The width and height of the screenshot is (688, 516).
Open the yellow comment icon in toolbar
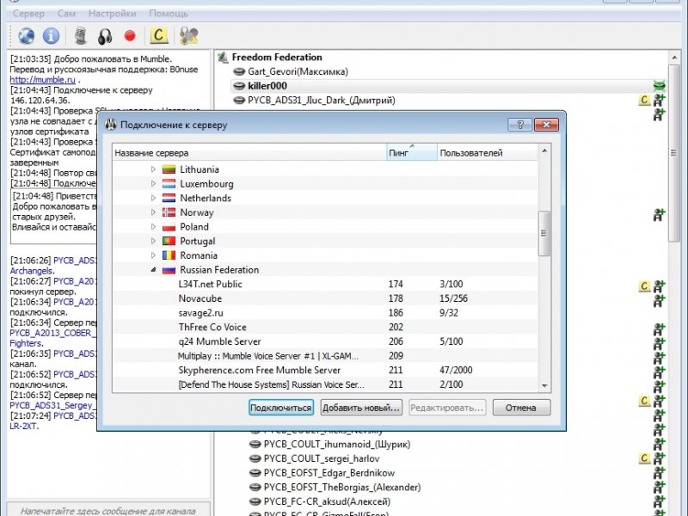click(x=158, y=35)
